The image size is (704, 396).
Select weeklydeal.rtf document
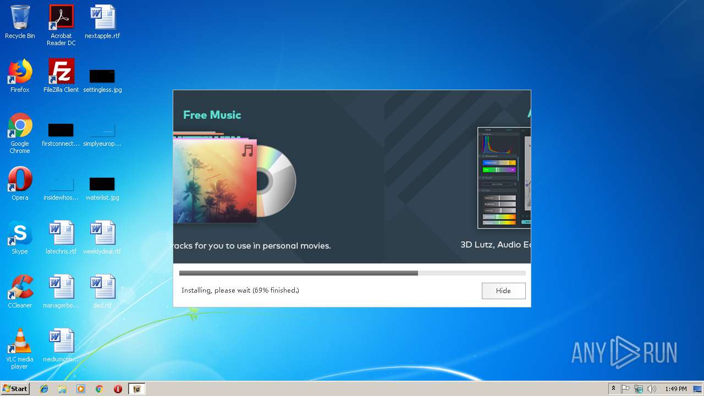pos(102,238)
